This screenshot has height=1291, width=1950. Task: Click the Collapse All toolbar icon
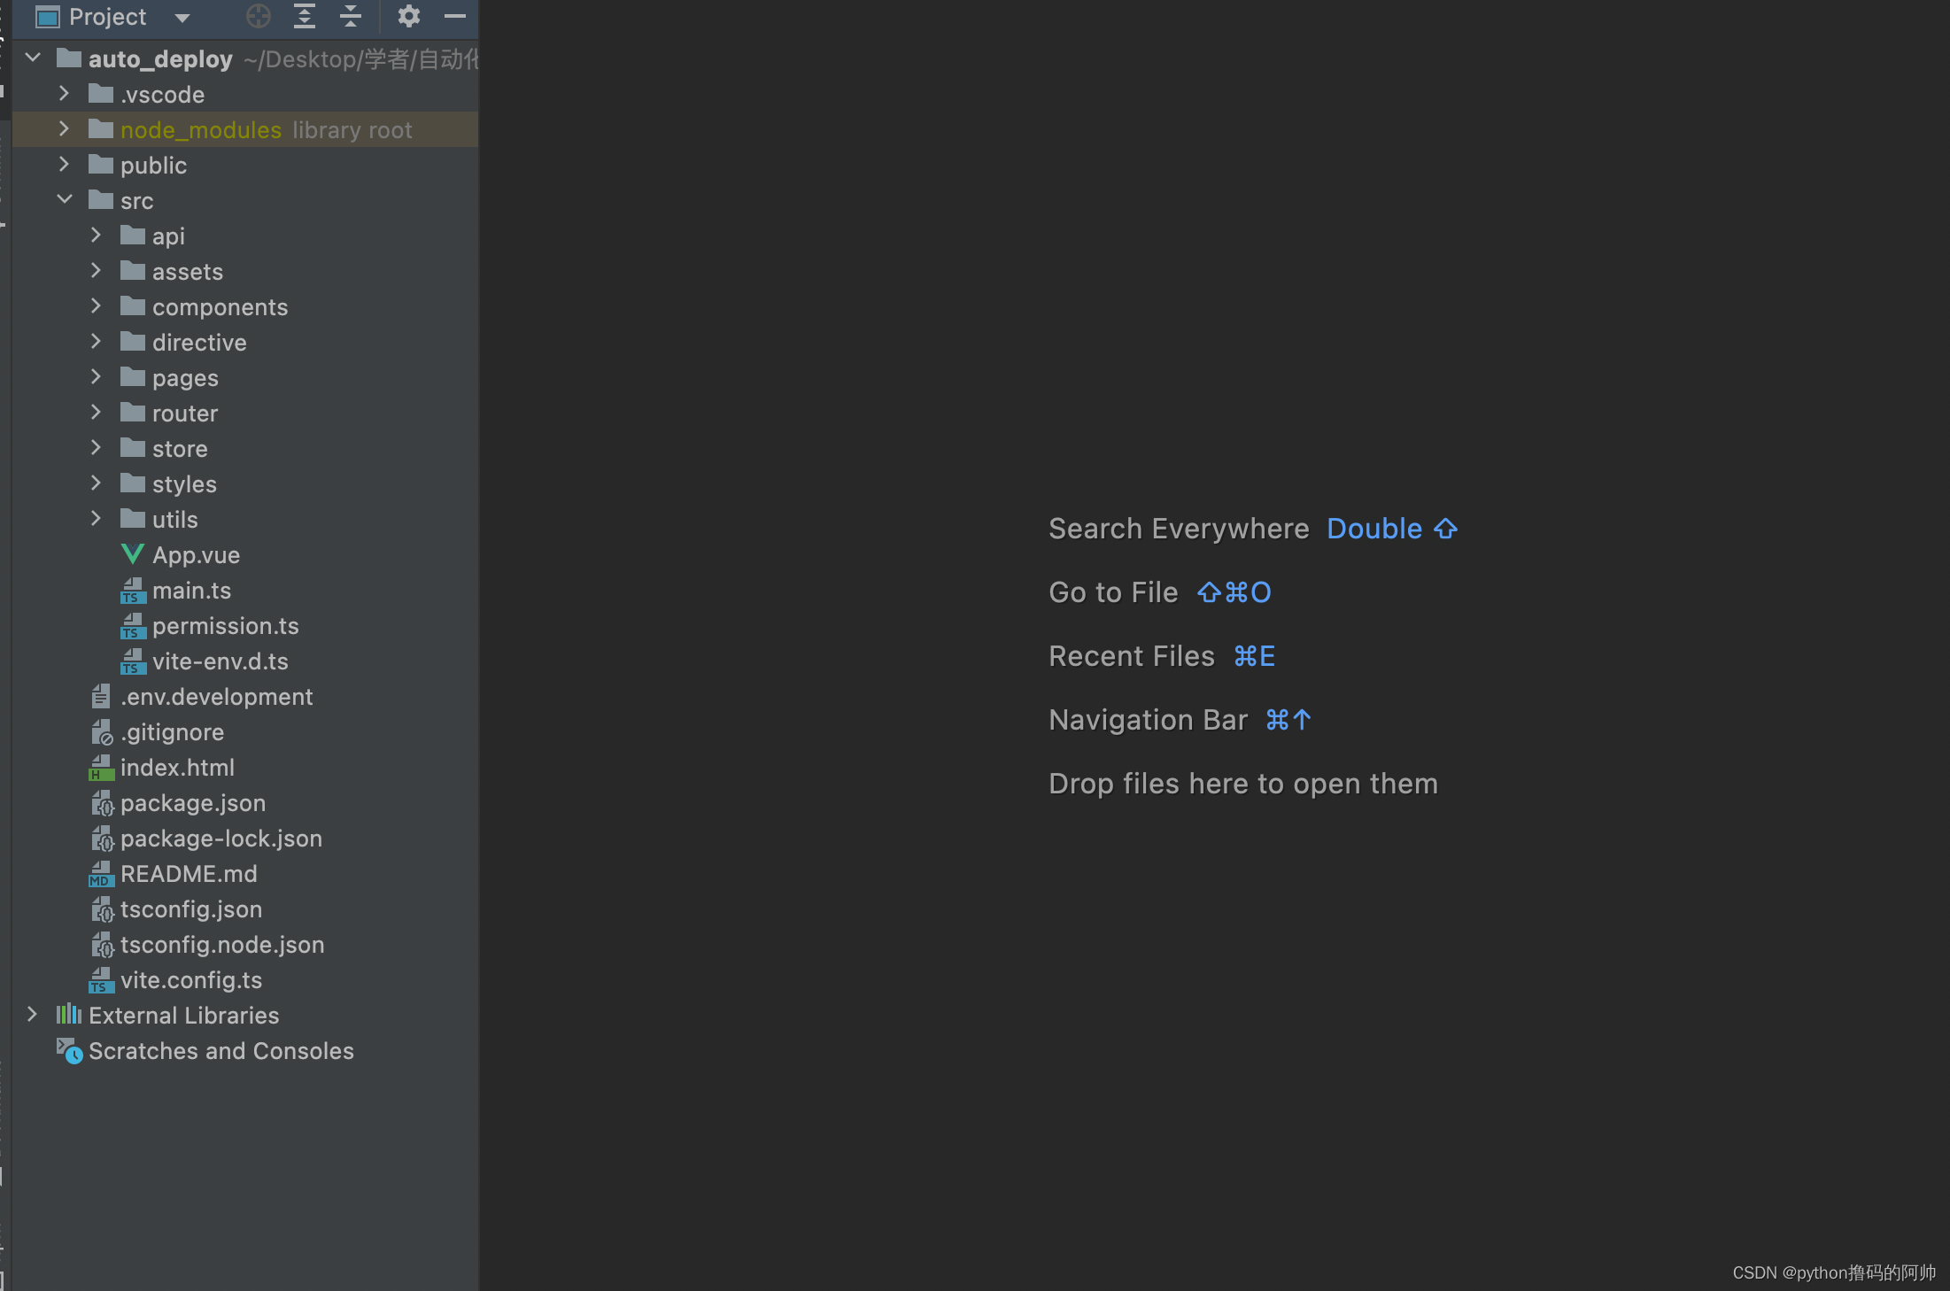click(351, 16)
